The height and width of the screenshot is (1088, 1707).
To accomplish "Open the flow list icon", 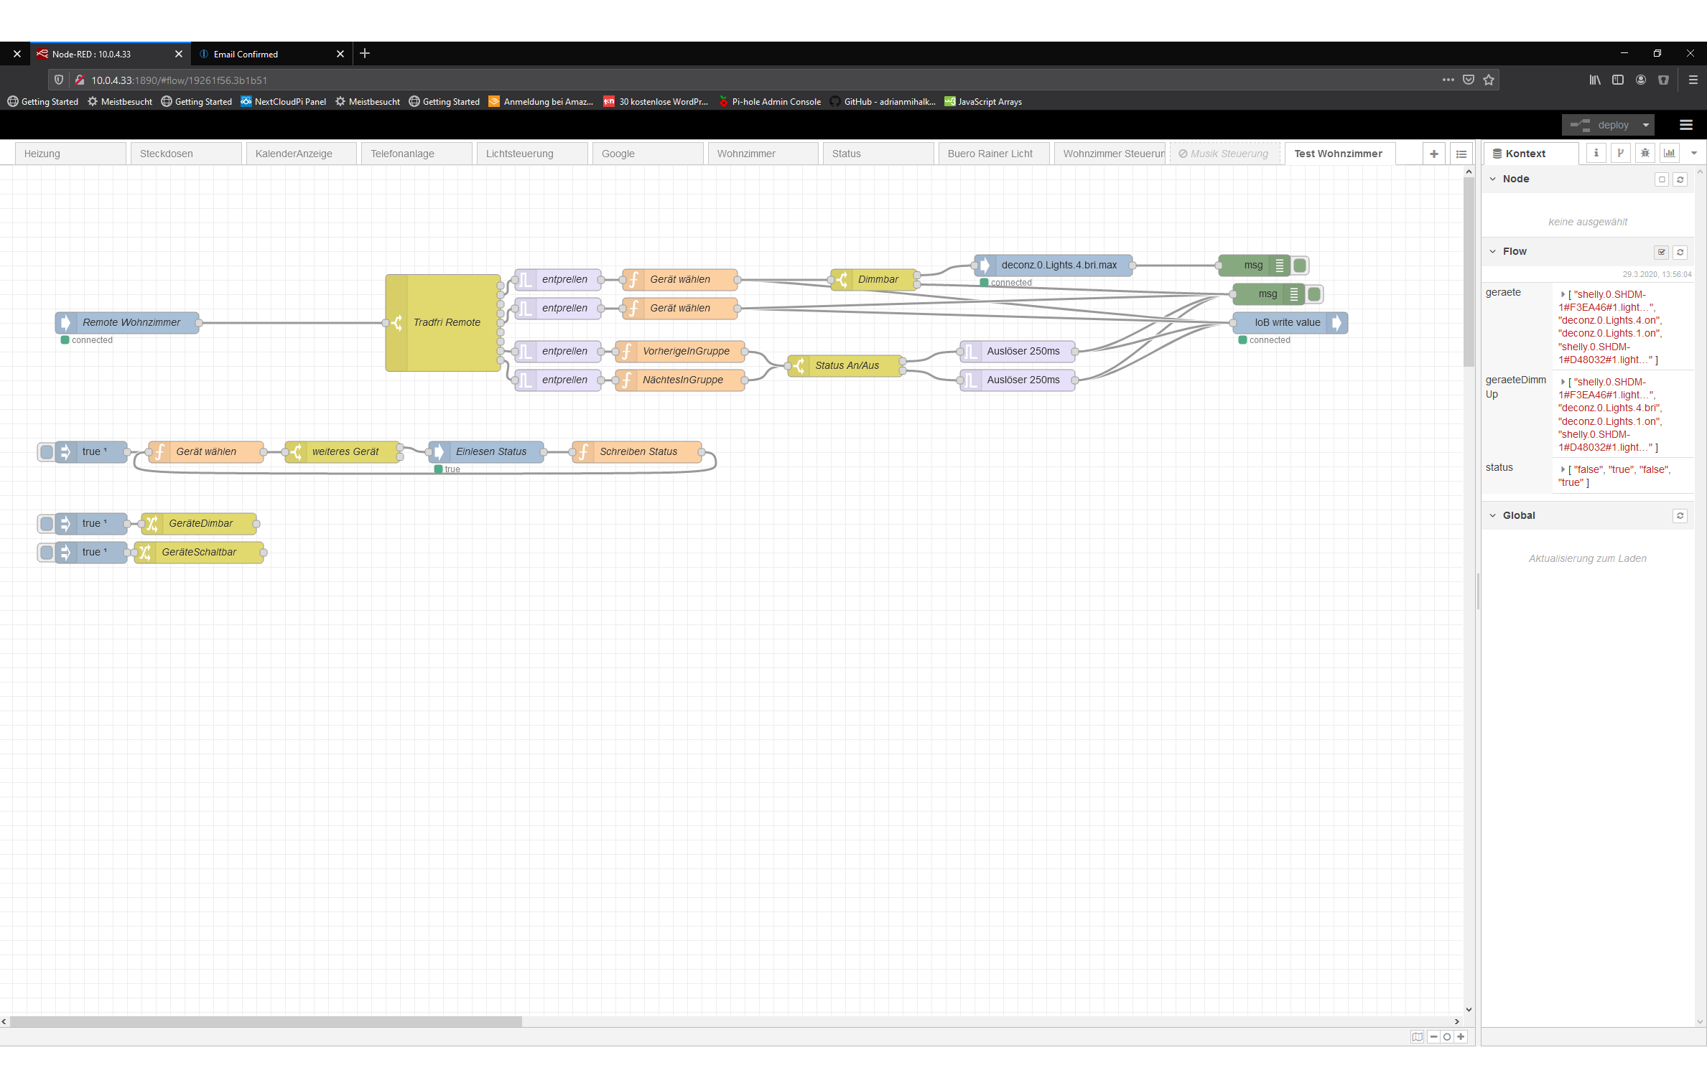I will (1461, 154).
